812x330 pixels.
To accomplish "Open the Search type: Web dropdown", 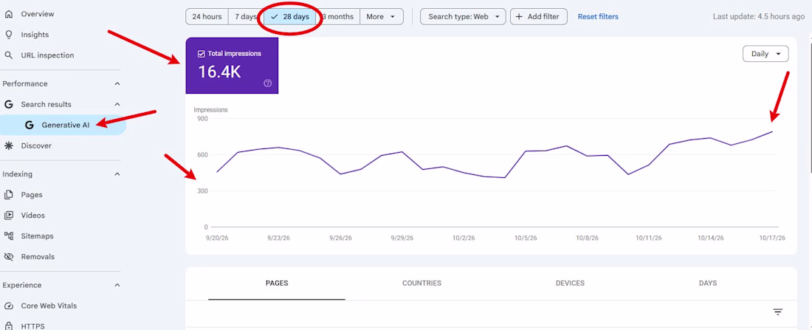I will coord(463,16).
